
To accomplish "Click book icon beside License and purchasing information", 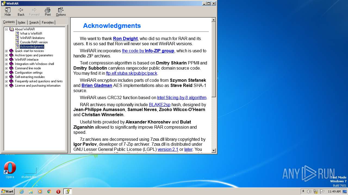I will (x=11, y=86).
